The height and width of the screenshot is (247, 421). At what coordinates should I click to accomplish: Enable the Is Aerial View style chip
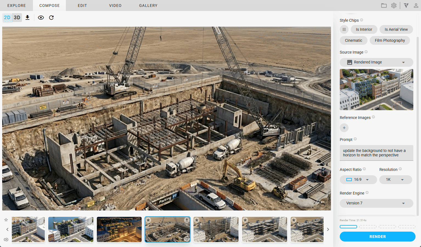396,29
